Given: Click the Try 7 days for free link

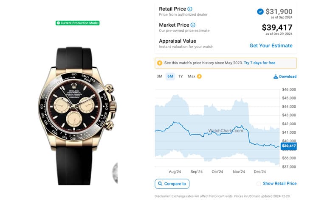Looking at the screenshot, I should pos(259,63).
